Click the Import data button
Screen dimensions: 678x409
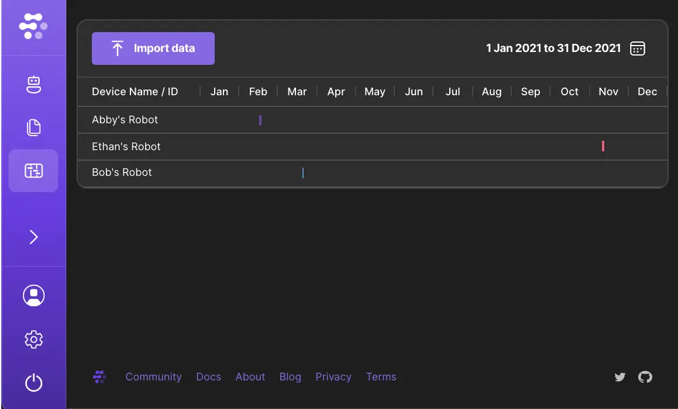[153, 48]
